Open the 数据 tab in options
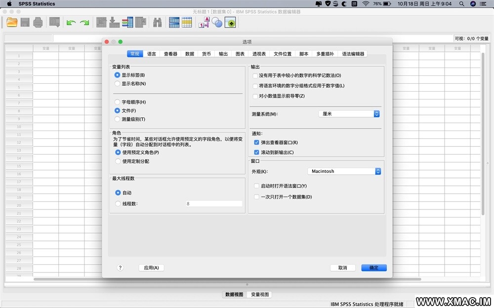 click(x=190, y=54)
